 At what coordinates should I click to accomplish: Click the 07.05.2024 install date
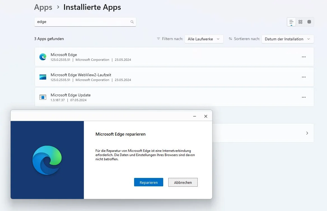(78, 100)
